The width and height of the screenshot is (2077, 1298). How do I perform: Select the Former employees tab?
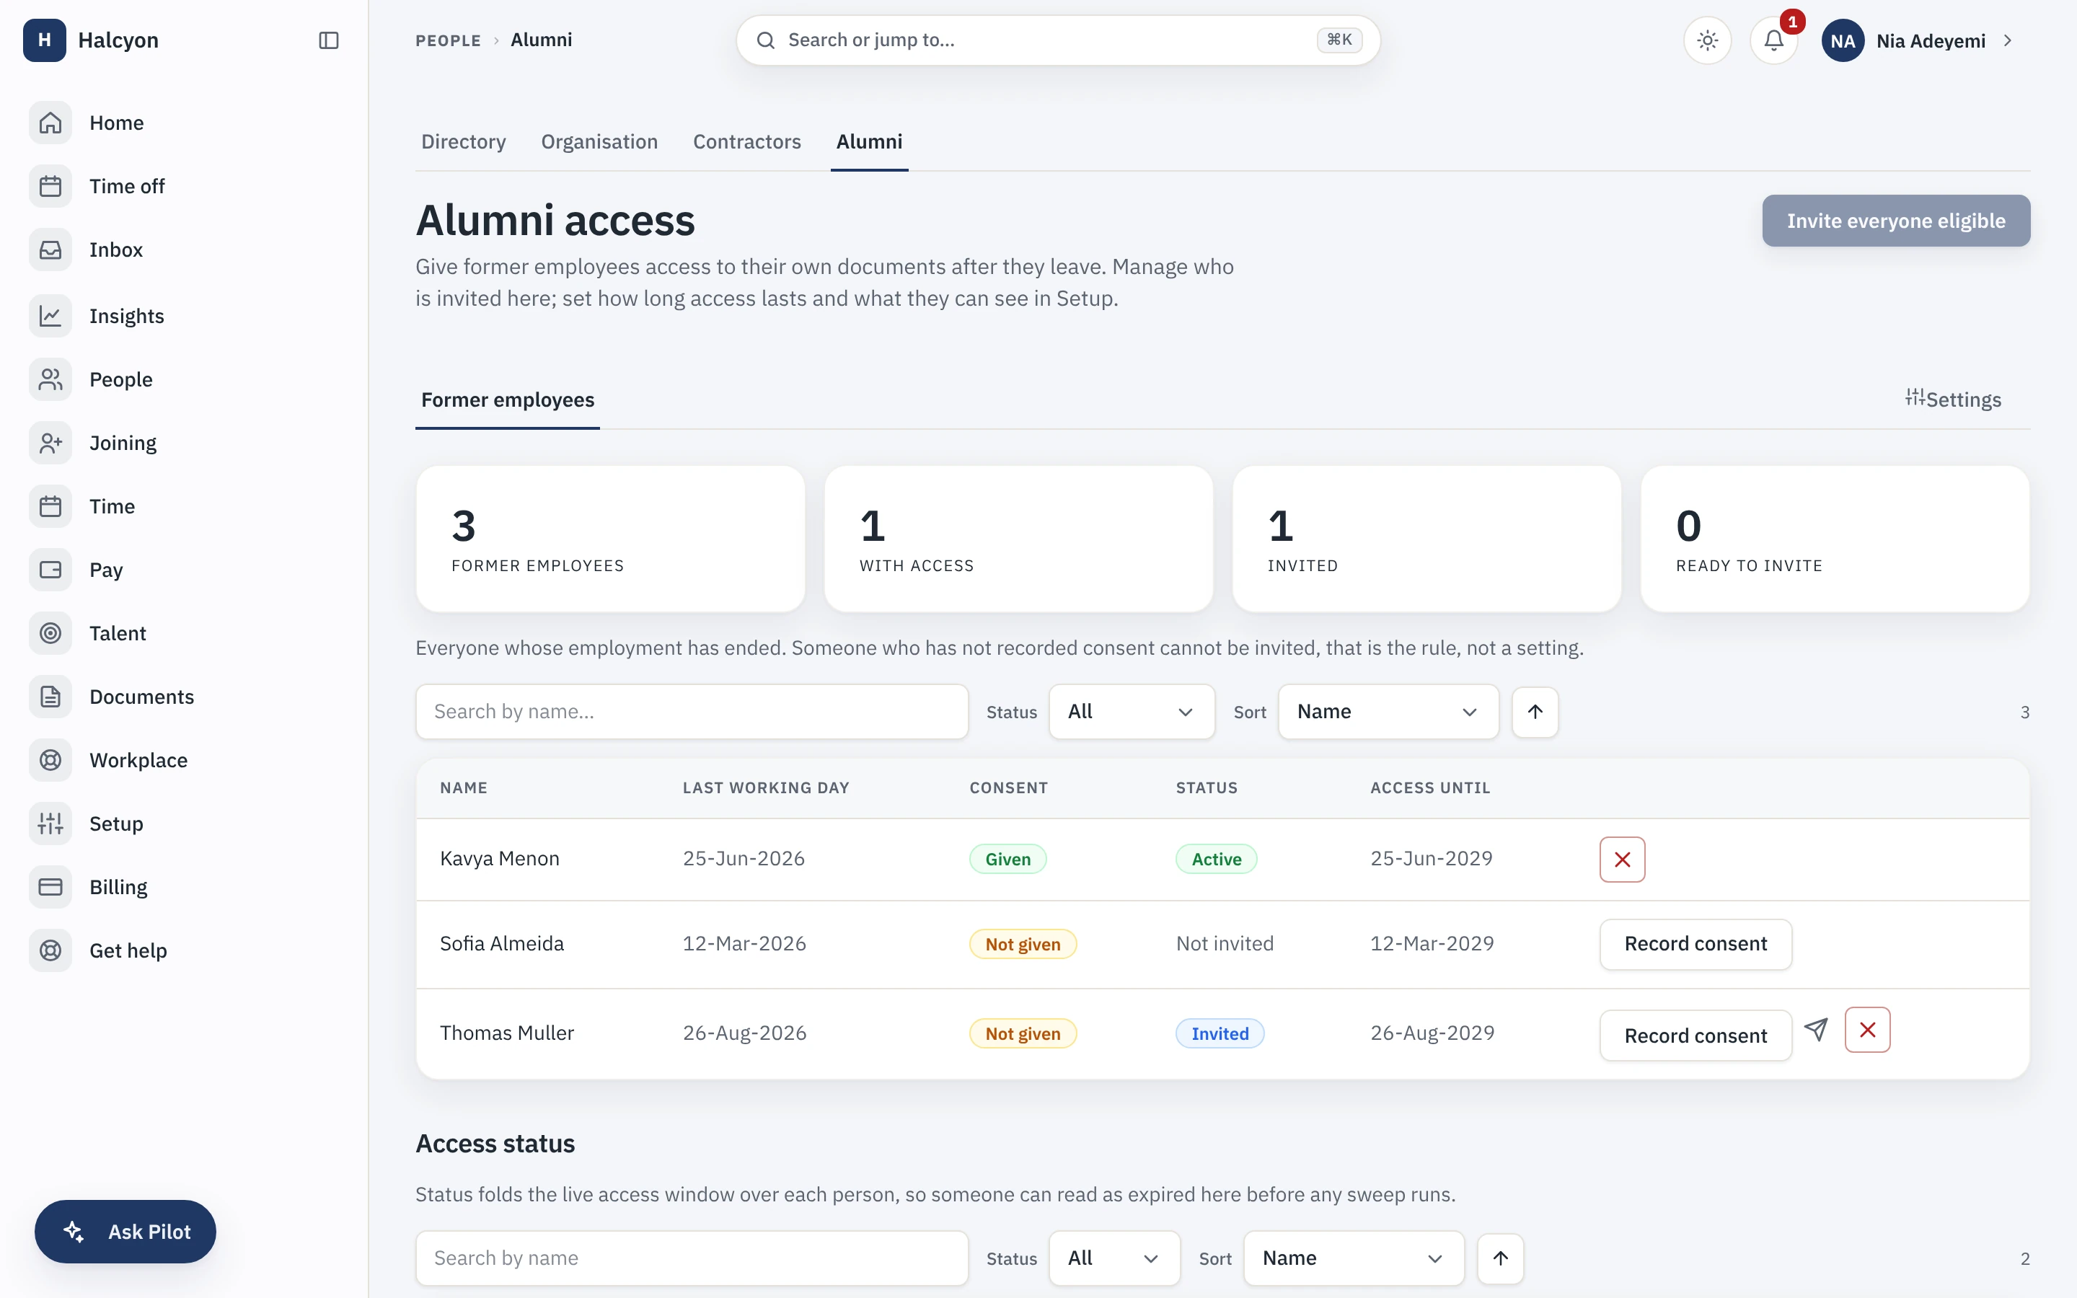coord(508,400)
